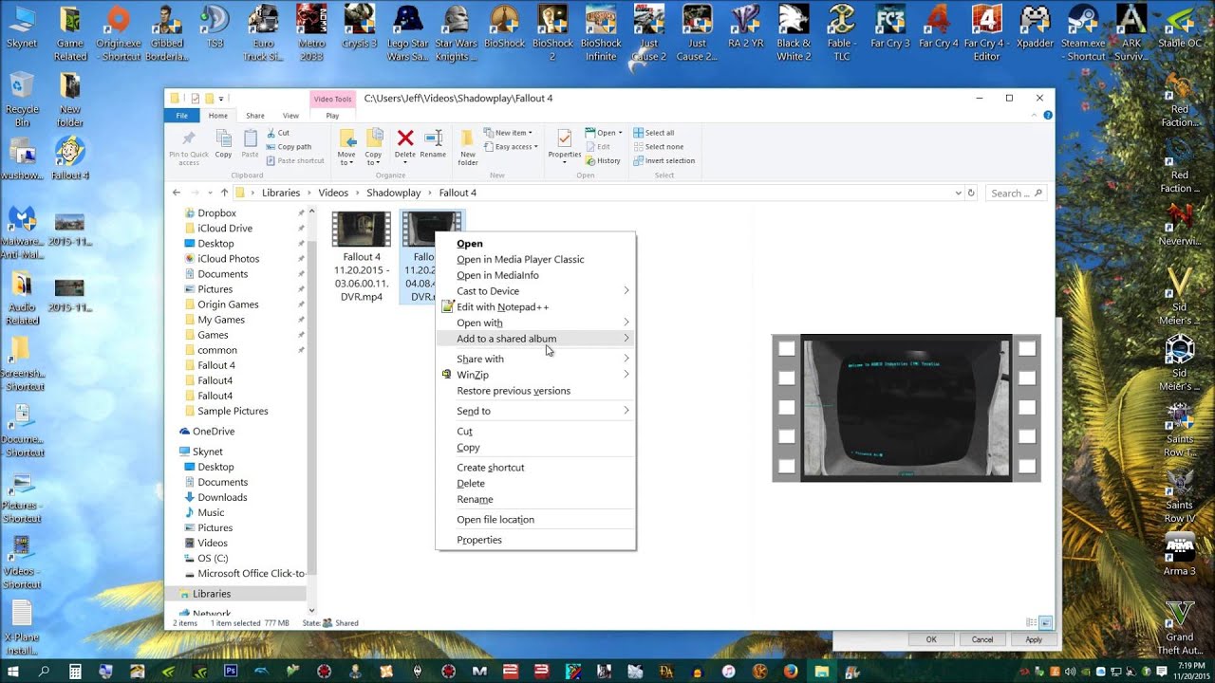Click the ribbon Copy icon
The height and width of the screenshot is (683, 1215).
tap(223, 138)
